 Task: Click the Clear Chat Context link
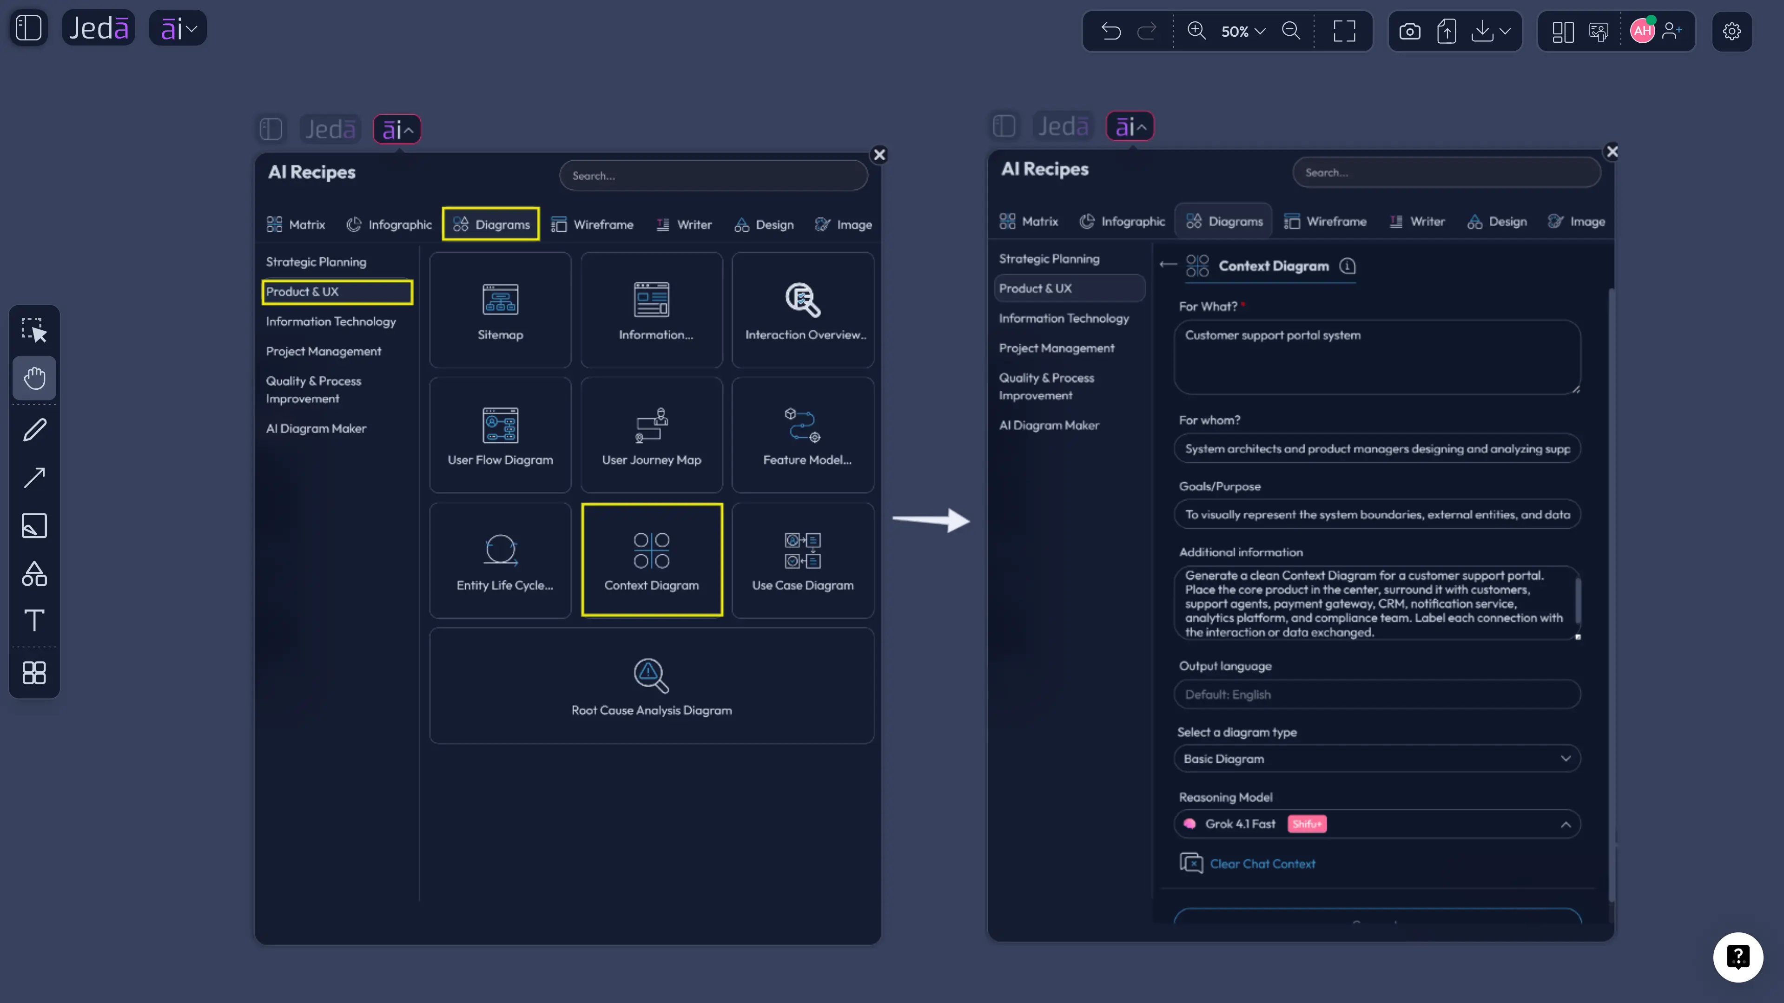click(1262, 864)
